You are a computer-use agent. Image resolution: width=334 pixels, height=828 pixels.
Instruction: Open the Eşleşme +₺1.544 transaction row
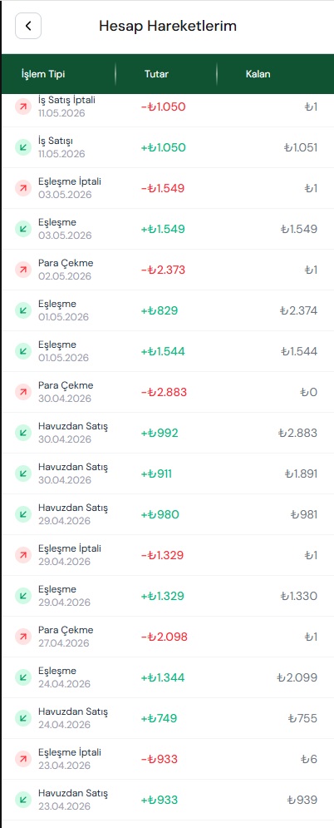coord(168,351)
